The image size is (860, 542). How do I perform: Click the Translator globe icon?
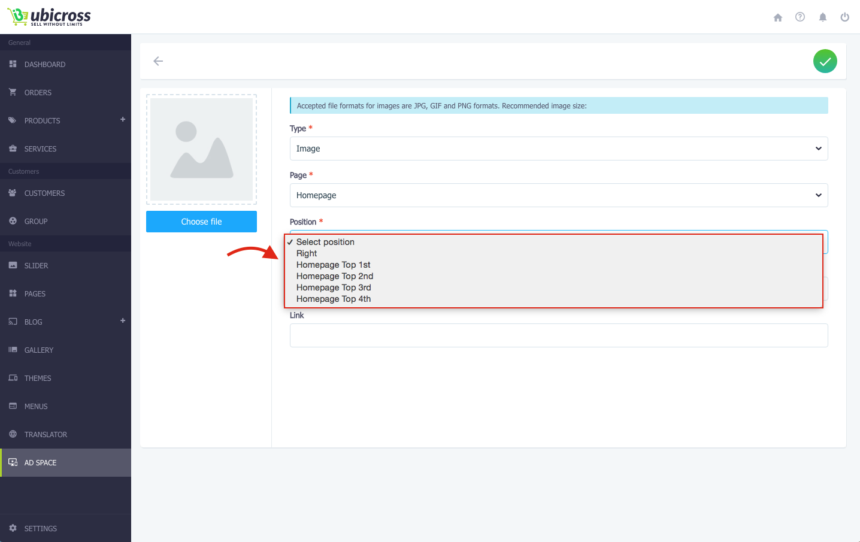13,434
